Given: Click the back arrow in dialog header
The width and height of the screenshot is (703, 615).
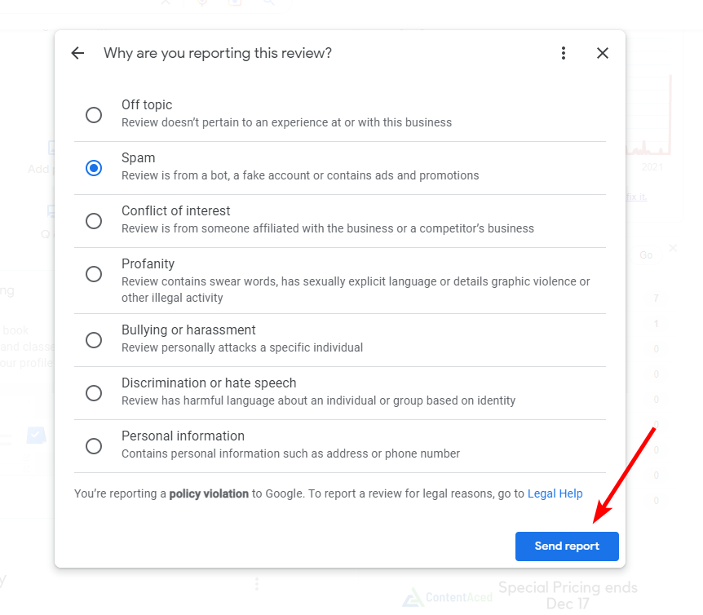Looking at the screenshot, I should pyautogui.click(x=77, y=53).
